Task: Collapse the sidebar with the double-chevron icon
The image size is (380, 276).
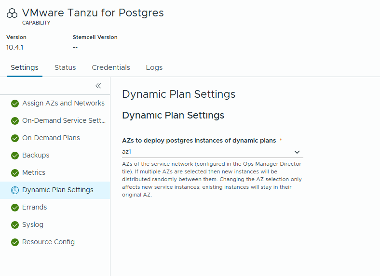Action: [98, 86]
